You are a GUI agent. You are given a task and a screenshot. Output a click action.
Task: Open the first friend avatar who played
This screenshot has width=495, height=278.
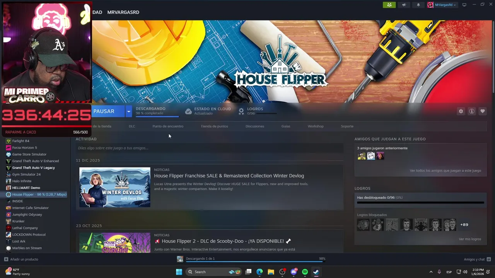pos(362,156)
